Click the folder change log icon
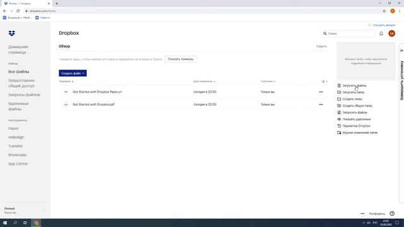The image size is (404, 227). tap(339, 132)
